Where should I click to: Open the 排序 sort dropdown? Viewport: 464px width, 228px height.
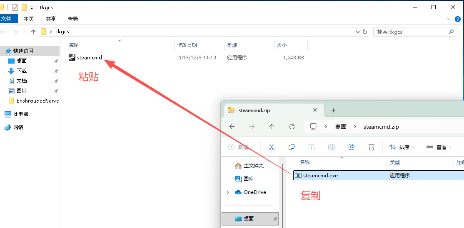coord(402,147)
